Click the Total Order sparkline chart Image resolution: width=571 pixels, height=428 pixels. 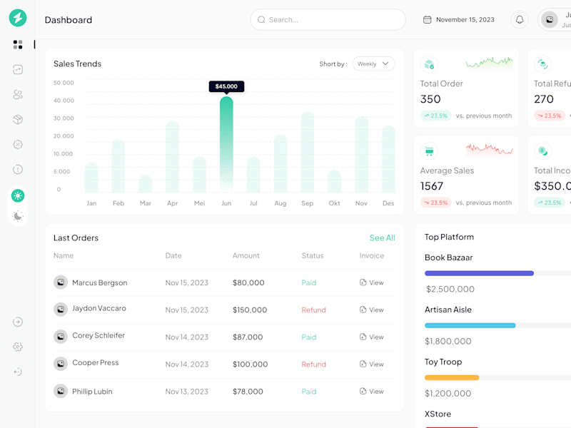pyautogui.click(x=489, y=63)
